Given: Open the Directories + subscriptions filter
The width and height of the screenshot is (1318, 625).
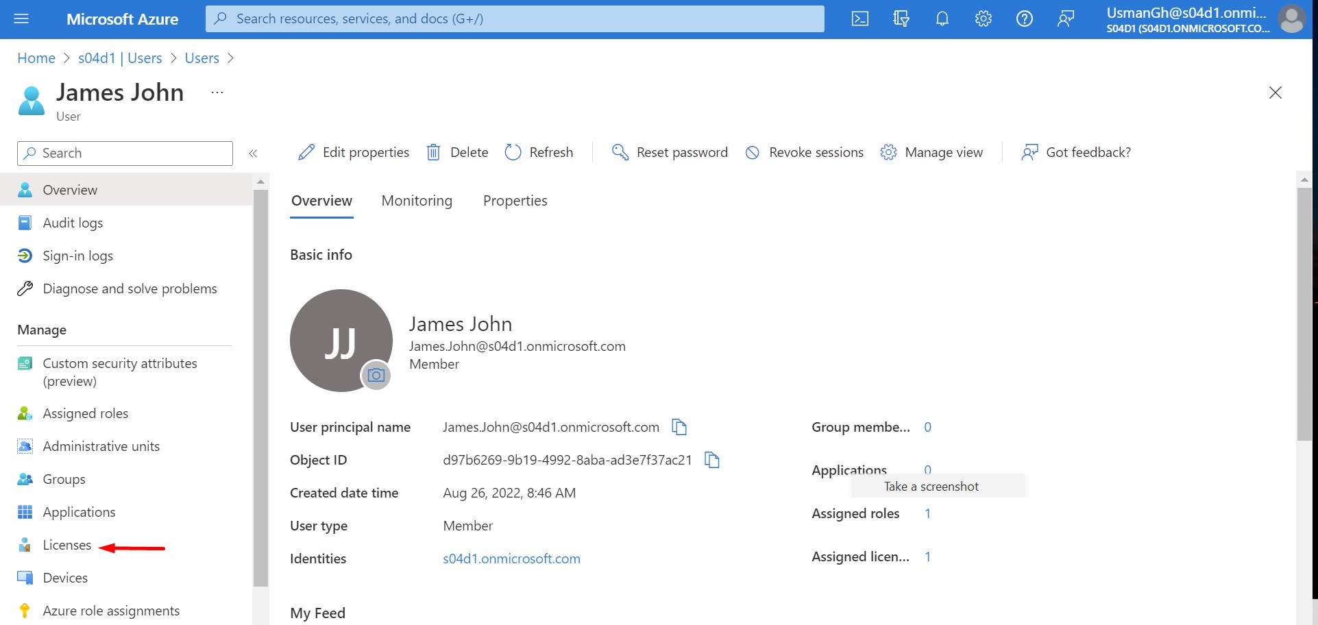Looking at the screenshot, I should tap(901, 19).
